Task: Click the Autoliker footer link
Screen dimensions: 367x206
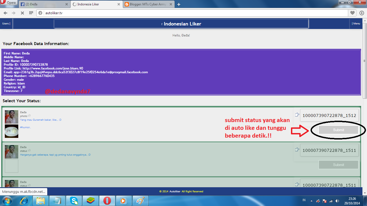Action: (x=175, y=192)
